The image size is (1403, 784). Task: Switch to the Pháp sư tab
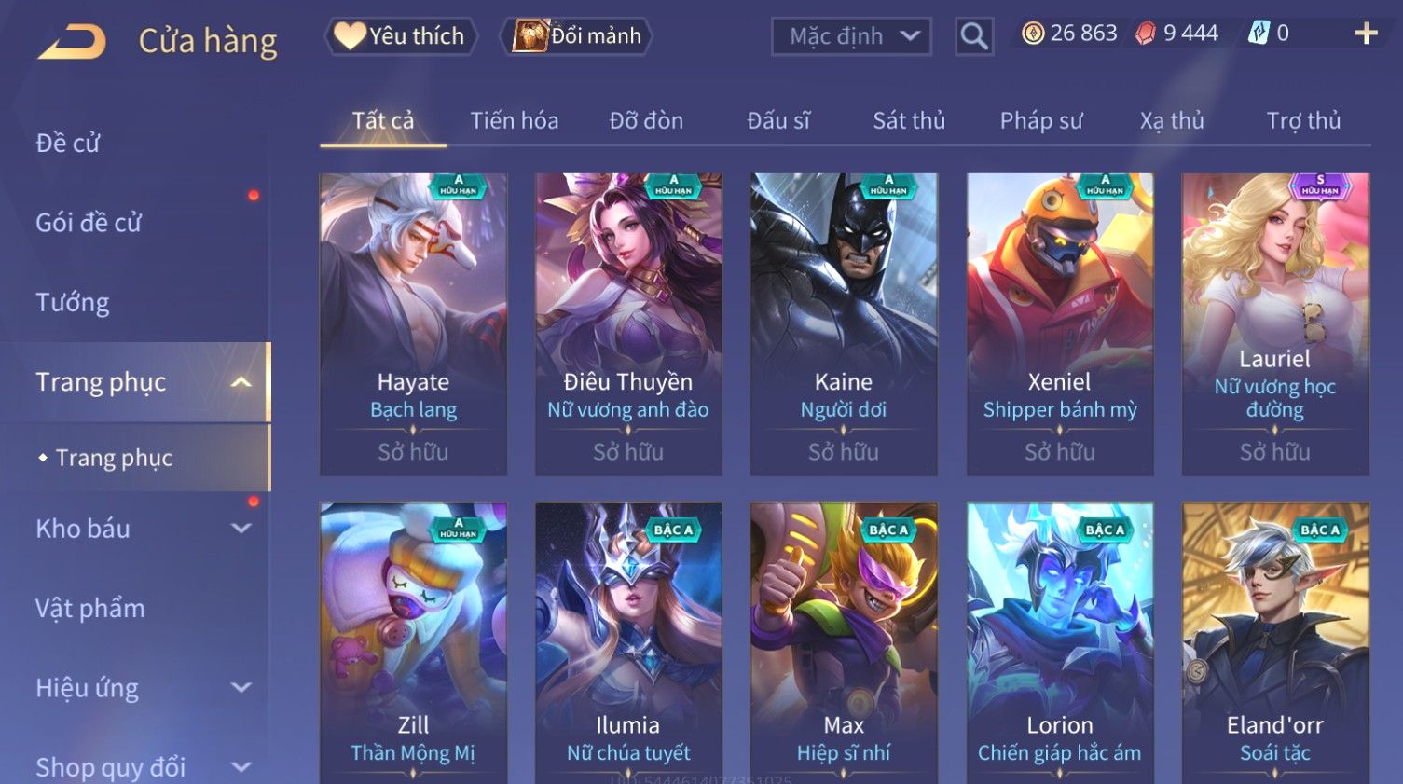click(x=1041, y=120)
